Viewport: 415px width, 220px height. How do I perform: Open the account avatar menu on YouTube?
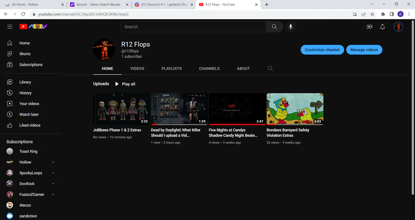pos(398,27)
